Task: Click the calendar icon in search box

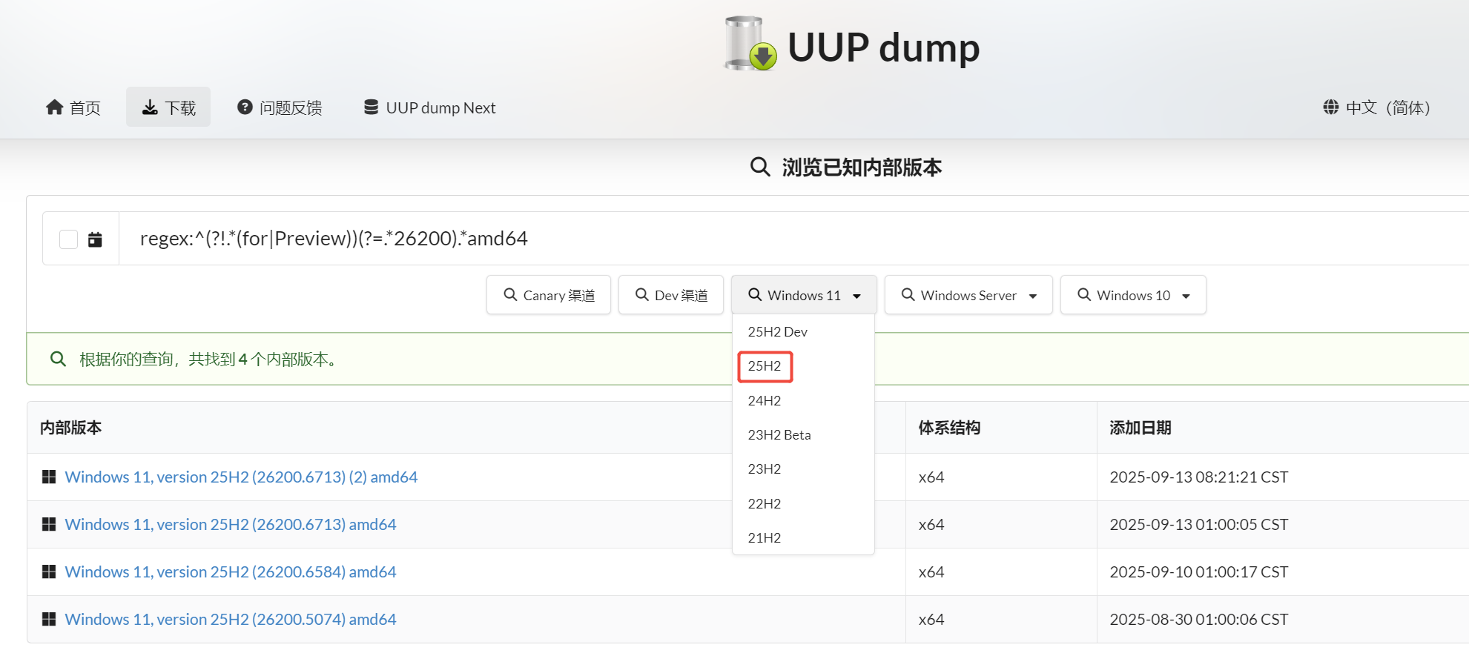Action: 95,239
